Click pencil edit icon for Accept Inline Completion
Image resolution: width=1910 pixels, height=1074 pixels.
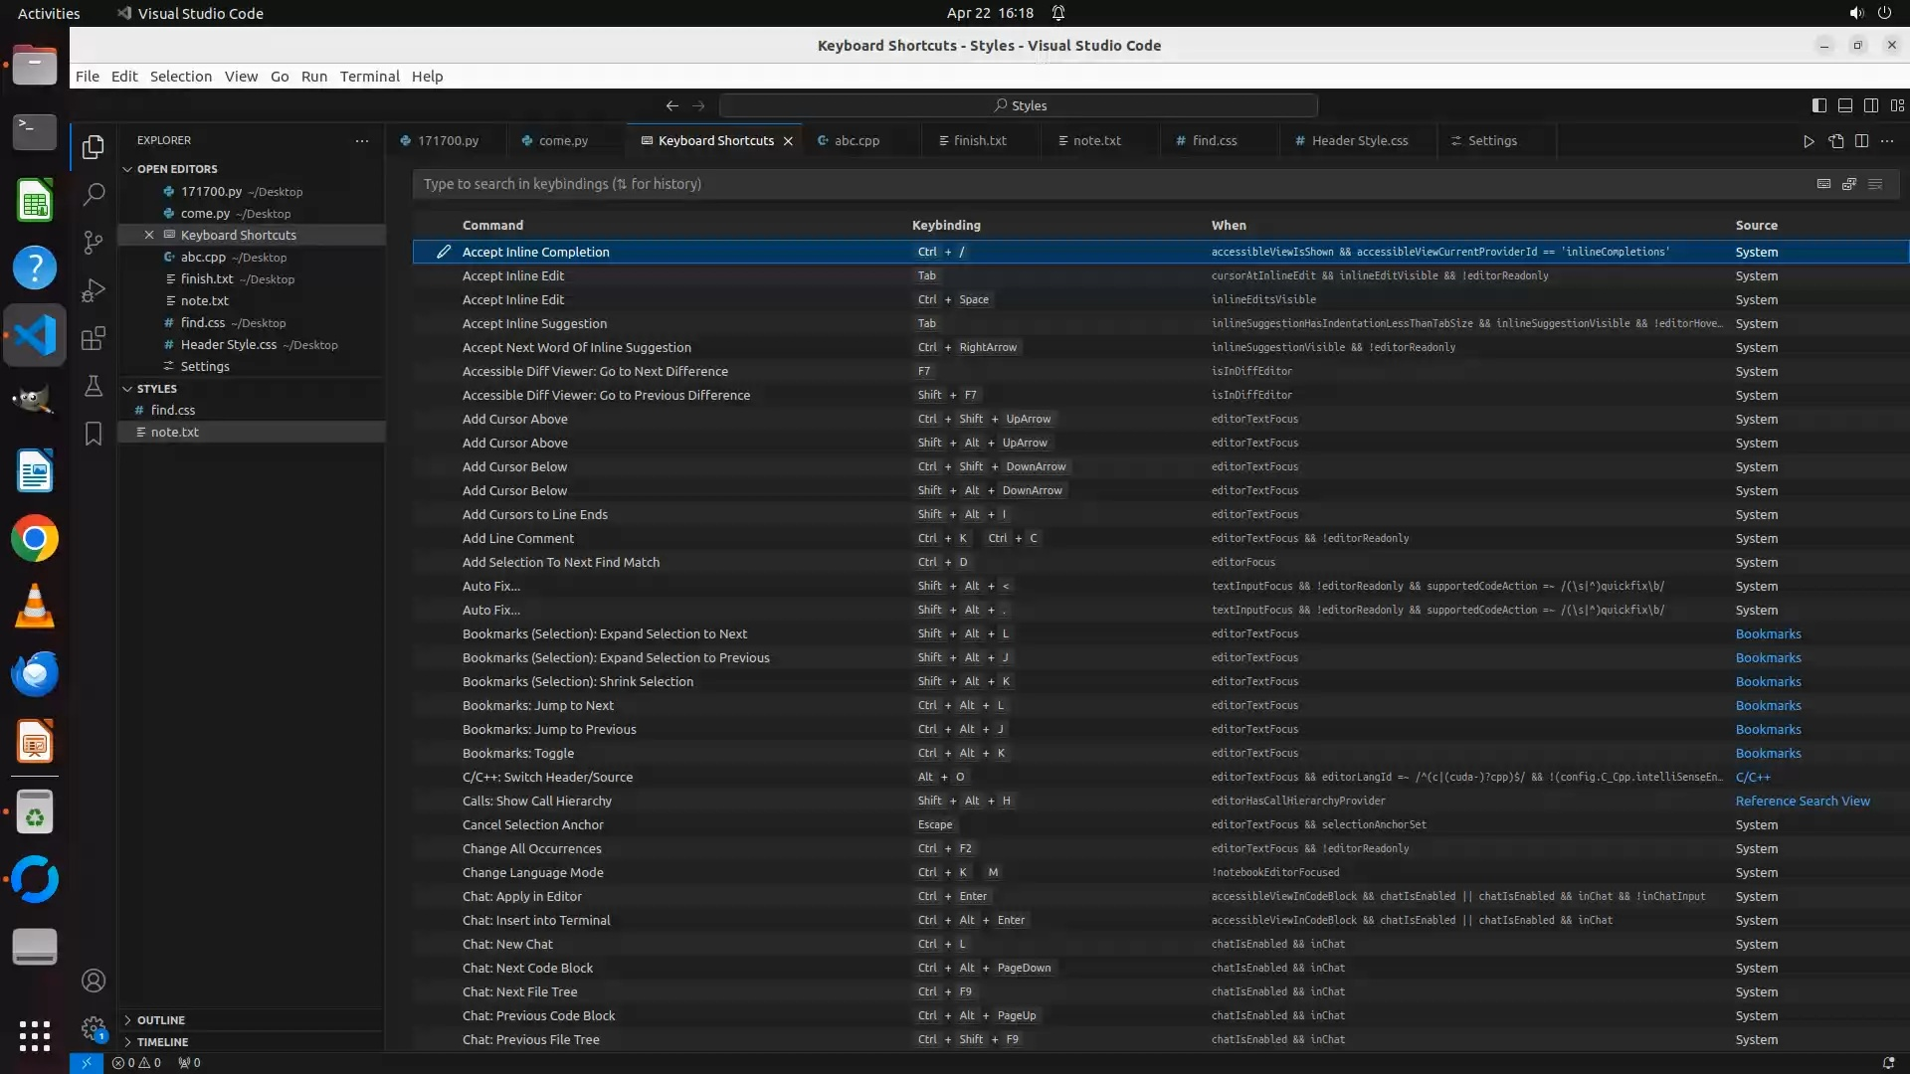[444, 252]
